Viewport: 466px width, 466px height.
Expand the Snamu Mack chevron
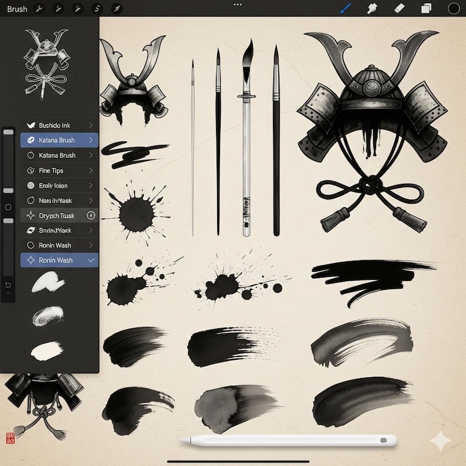point(91,230)
